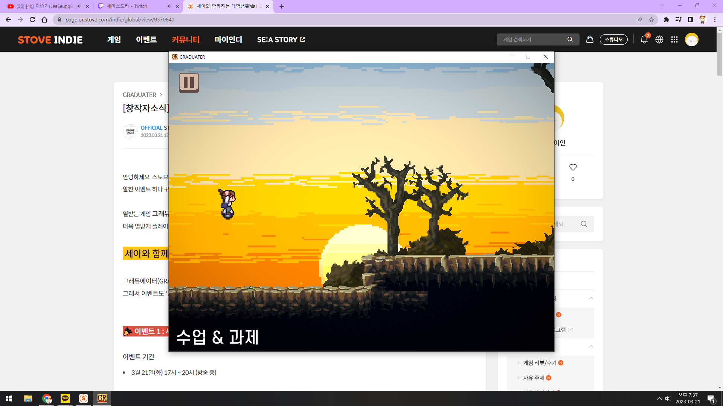Click the address bar URL
Viewport: 723px width, 406px height.
pos(120,20)
